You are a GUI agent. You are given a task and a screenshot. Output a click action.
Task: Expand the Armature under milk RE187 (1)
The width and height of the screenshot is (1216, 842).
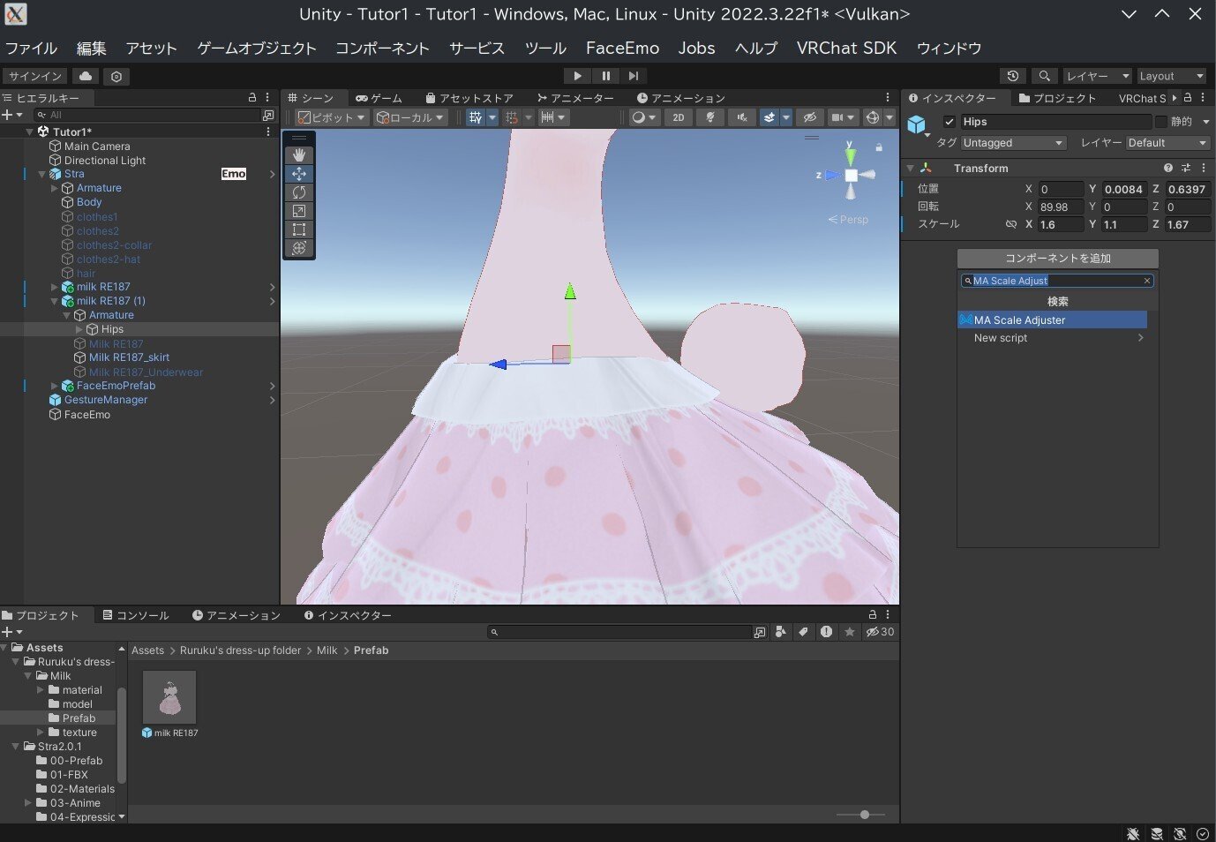click(65, 315)
